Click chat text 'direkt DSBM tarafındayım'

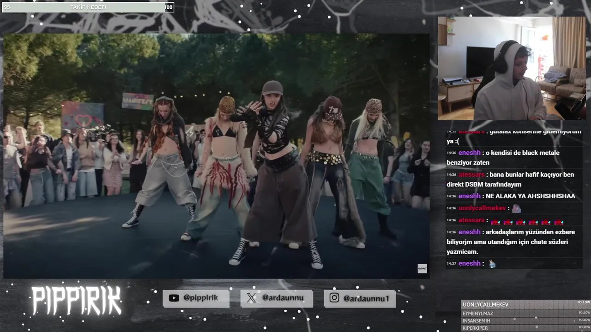click(x=484, y=184)
